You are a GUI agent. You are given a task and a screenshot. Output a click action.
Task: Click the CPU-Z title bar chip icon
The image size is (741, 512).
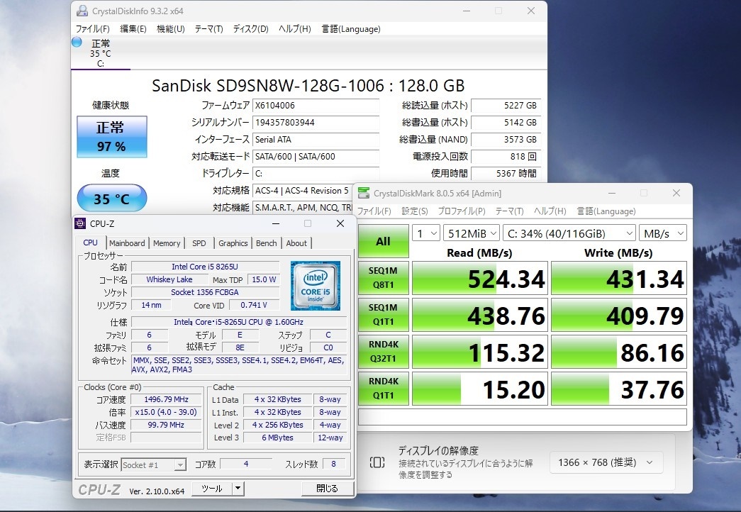80,223
